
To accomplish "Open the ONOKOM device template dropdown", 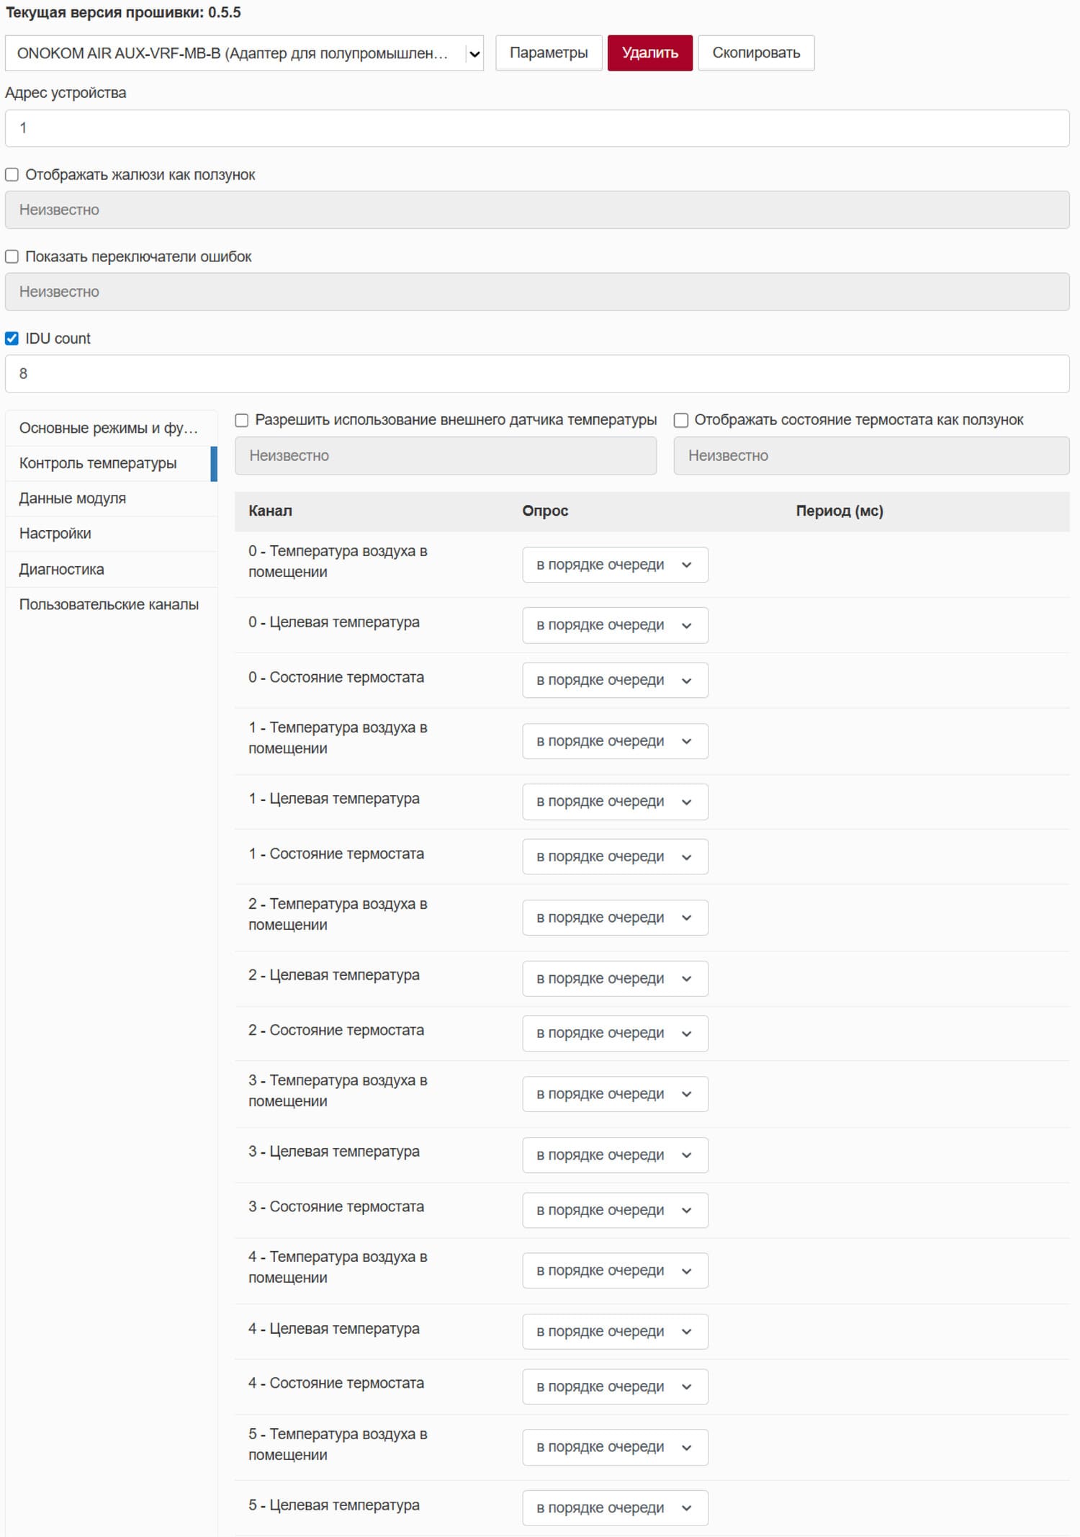I will (x=243, y=53).
